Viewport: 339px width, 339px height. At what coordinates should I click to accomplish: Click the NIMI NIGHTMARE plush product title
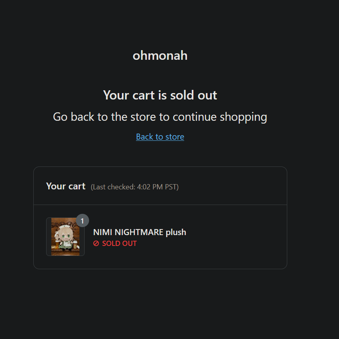coord(140,232)
